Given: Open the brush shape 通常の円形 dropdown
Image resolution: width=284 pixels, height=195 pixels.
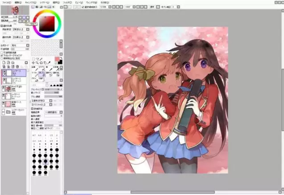Looking at the screenshot, I should [x=51, y=101].
